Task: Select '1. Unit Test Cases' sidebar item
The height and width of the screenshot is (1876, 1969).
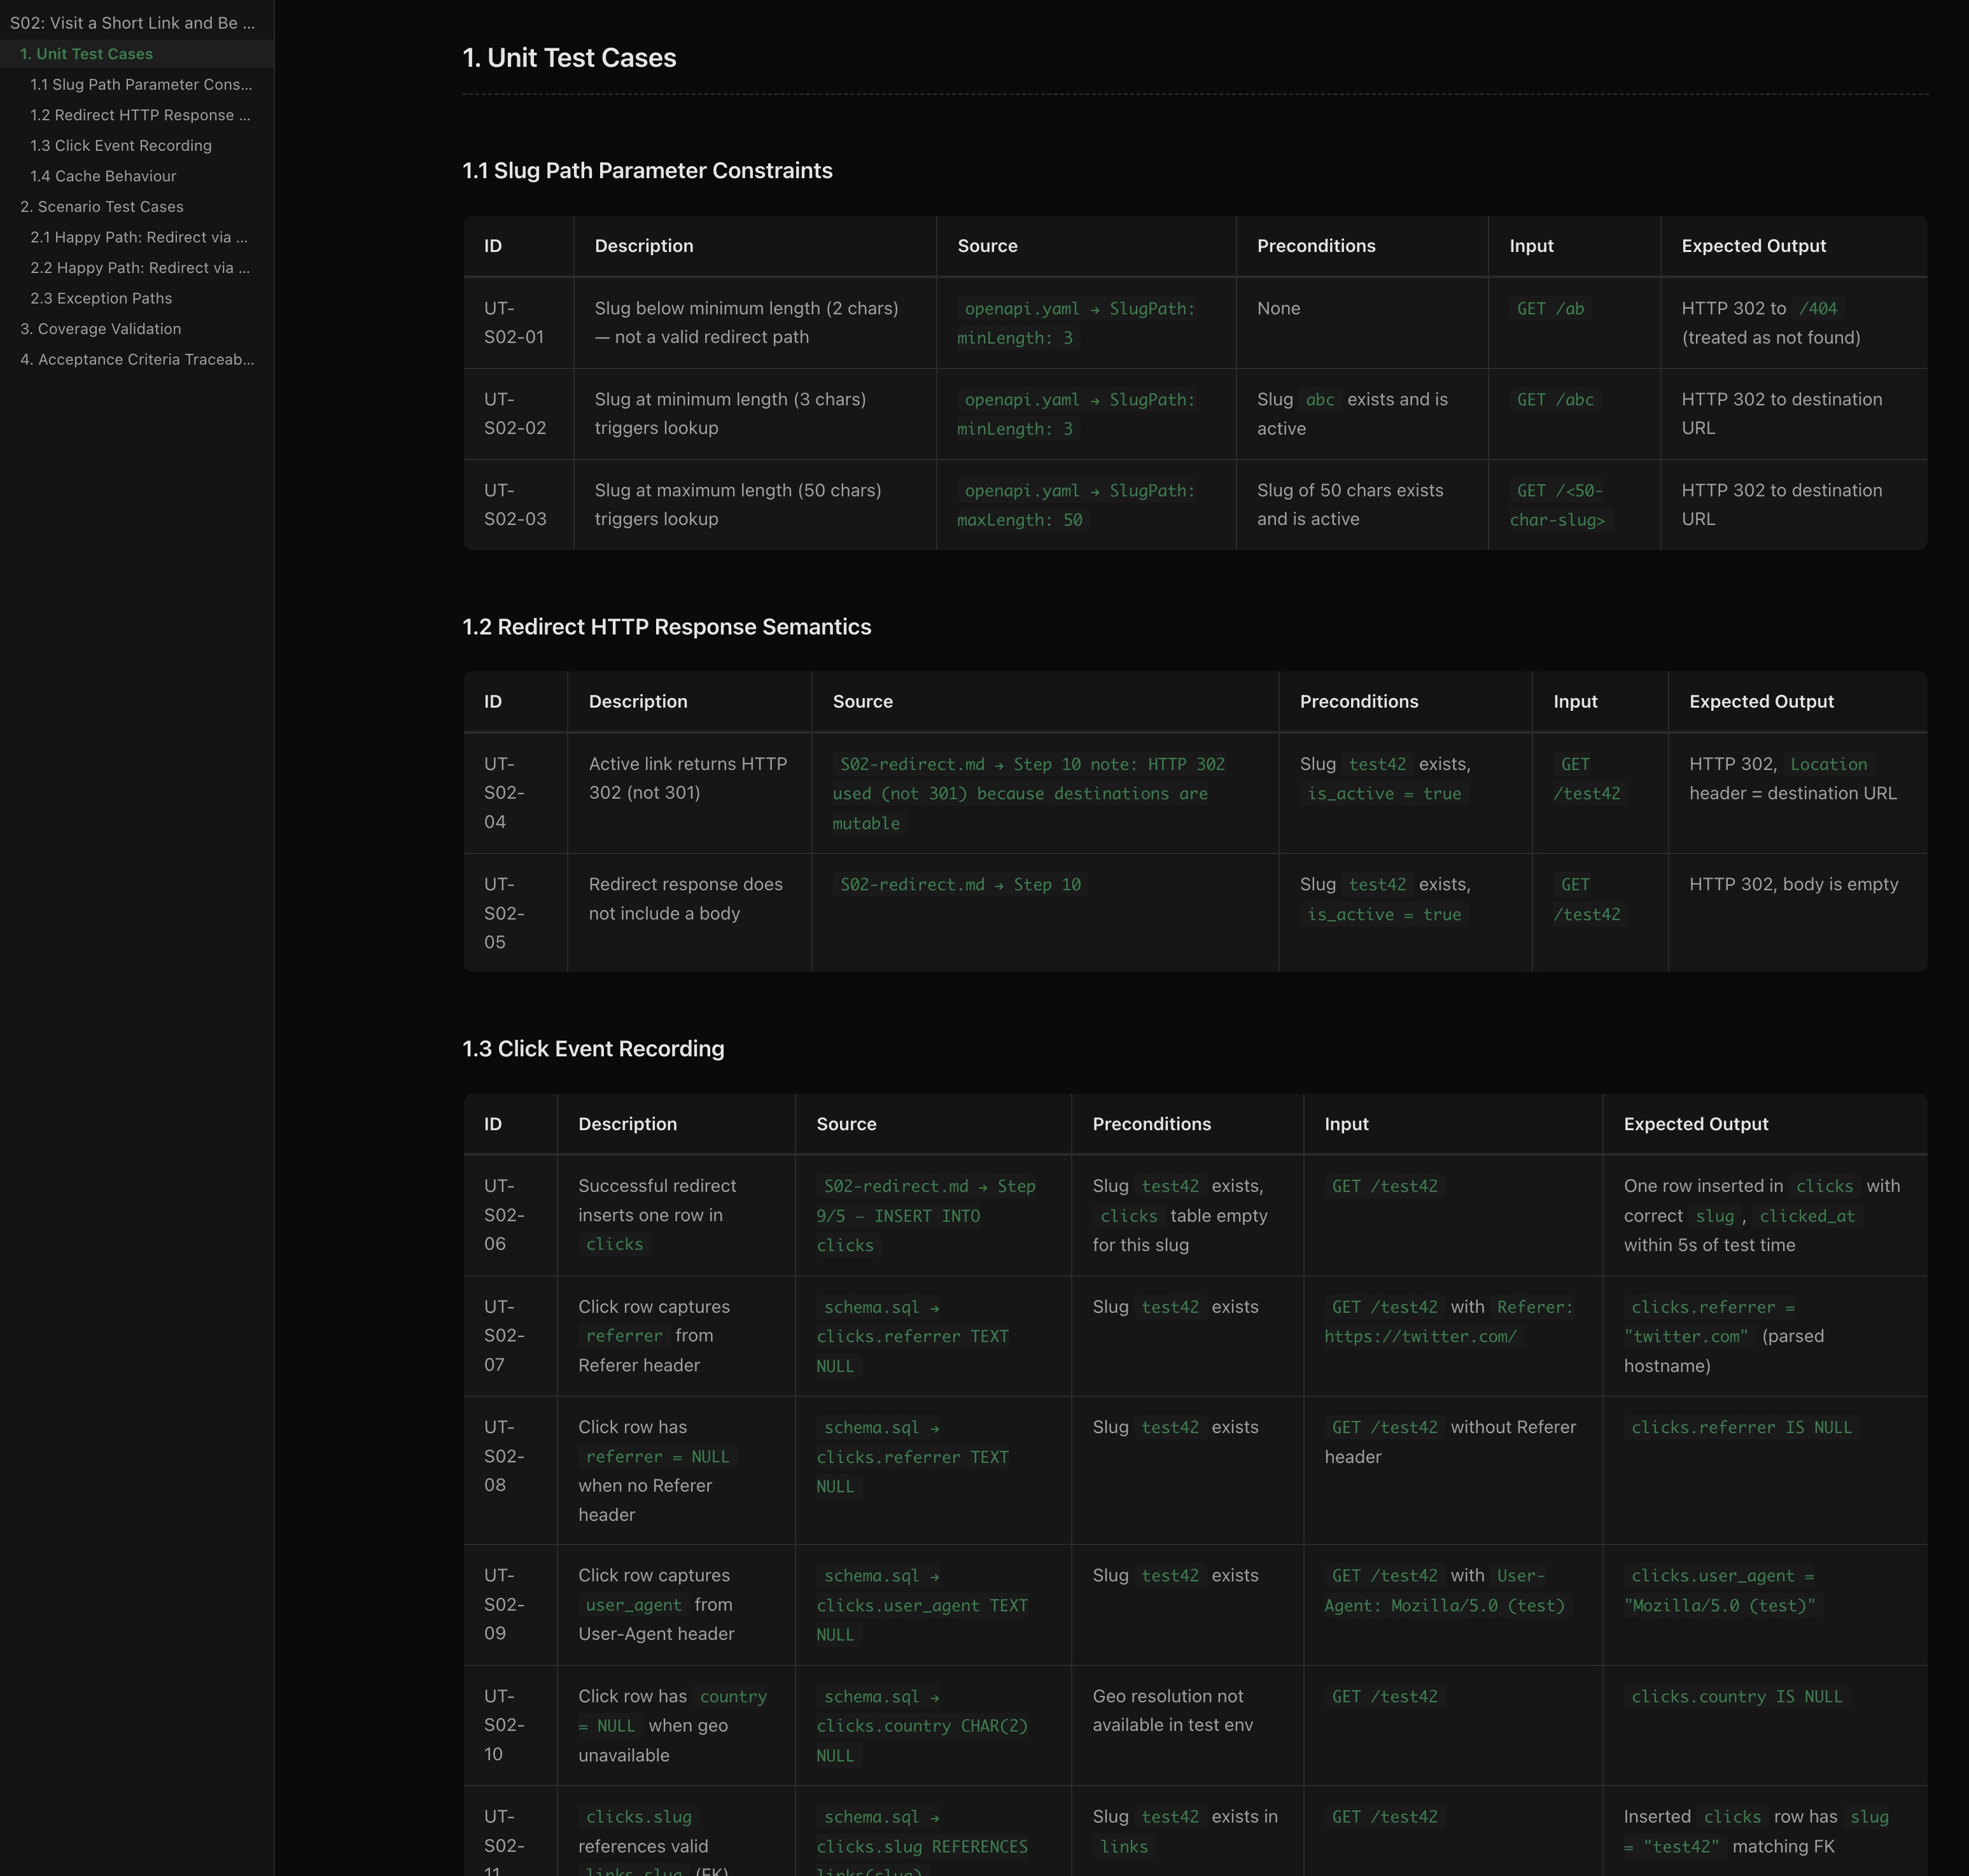Action: 86,54
